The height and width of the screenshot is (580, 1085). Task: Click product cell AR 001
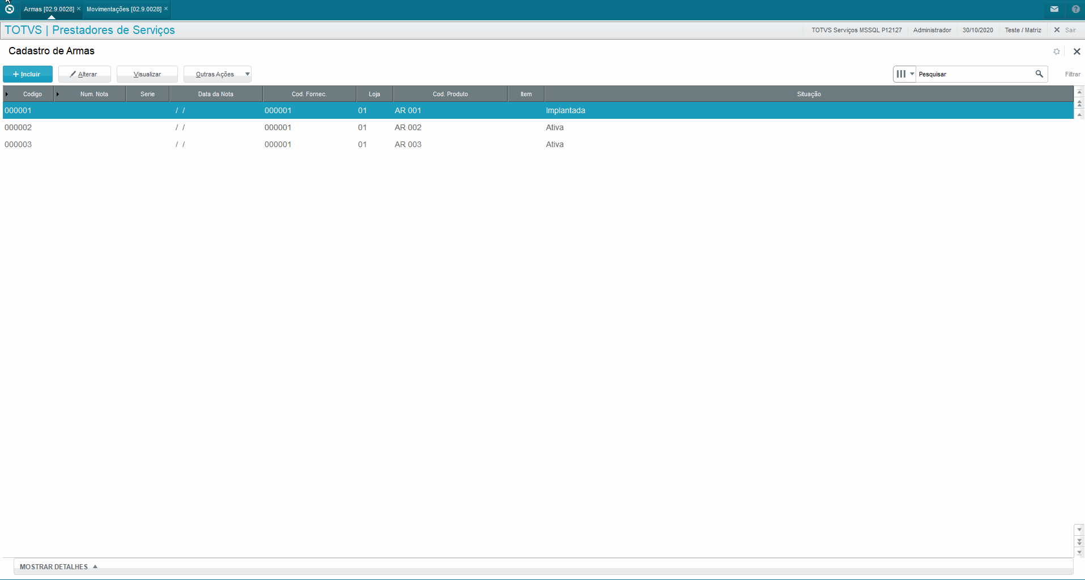tap(408, 110)
